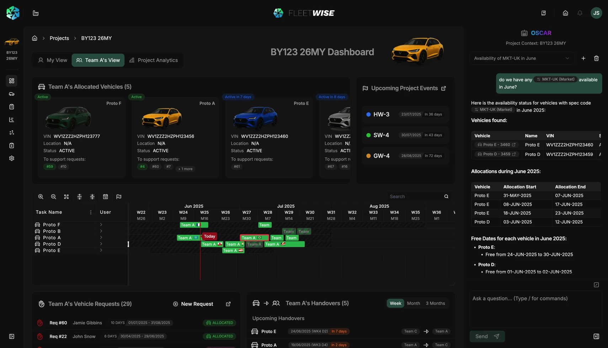Open Vehicle Requests list in new window

coord(228,304)
